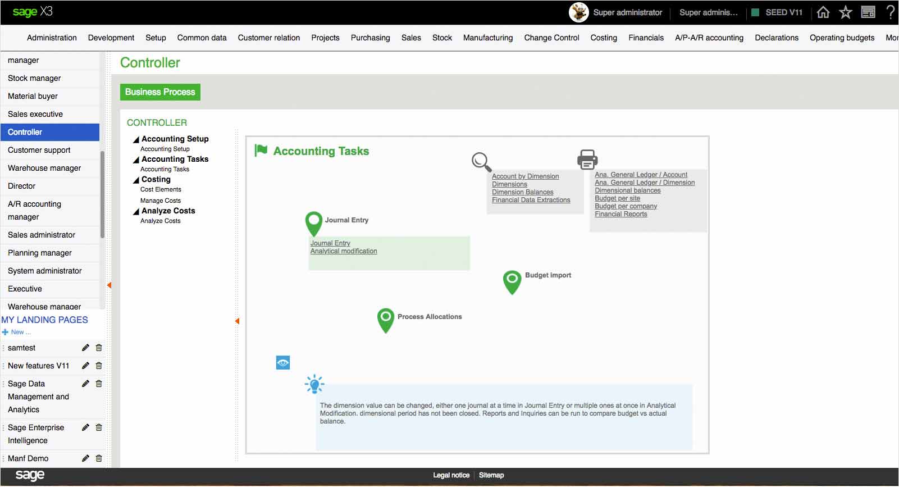
Task: Click the Budget import map pin
Action: pyautogui.click(x=512, y=282)
